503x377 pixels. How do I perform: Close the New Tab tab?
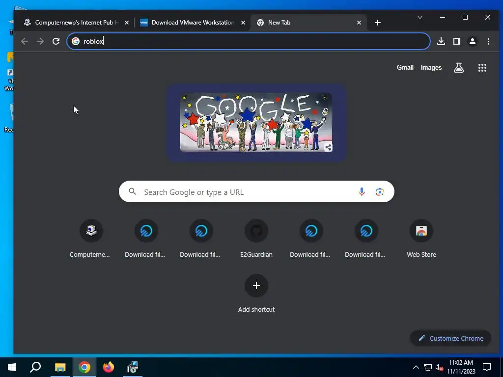[359, 23]
